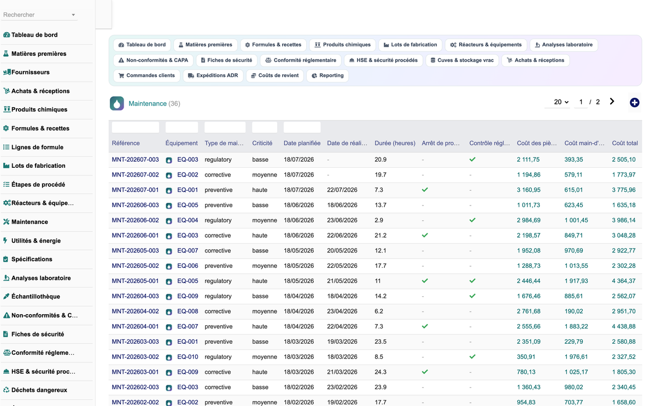Sort by Coût total column header
Screen dimensions: 656x406
pyautogui.click(x=625, y=143)
